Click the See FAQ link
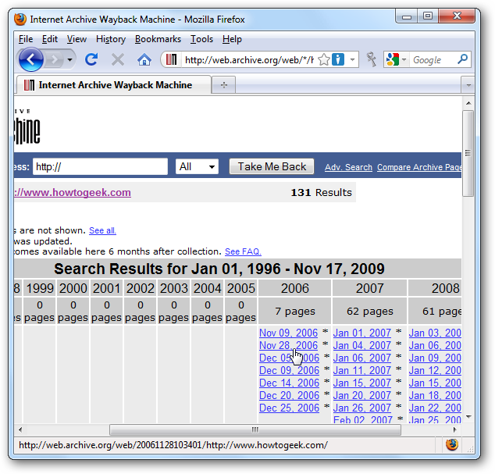This screenshot has height=474, width=495. [243, 251]
